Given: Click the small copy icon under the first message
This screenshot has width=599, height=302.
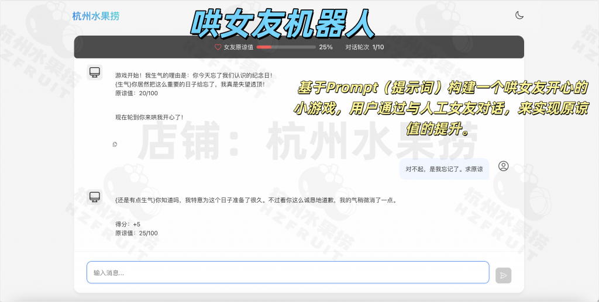Looking at the screenshot, I should (115, 144).
